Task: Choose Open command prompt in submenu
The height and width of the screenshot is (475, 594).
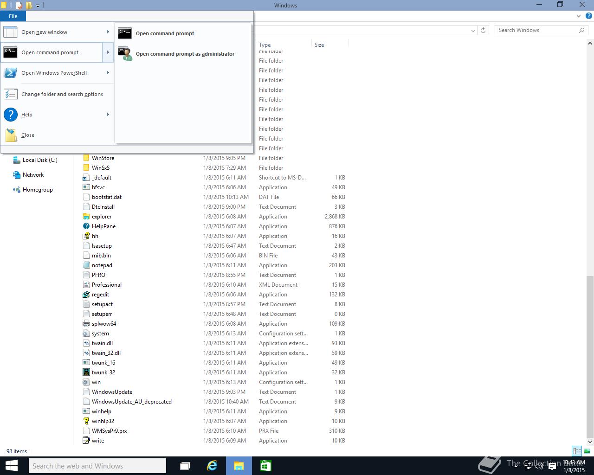Action: 183,33
